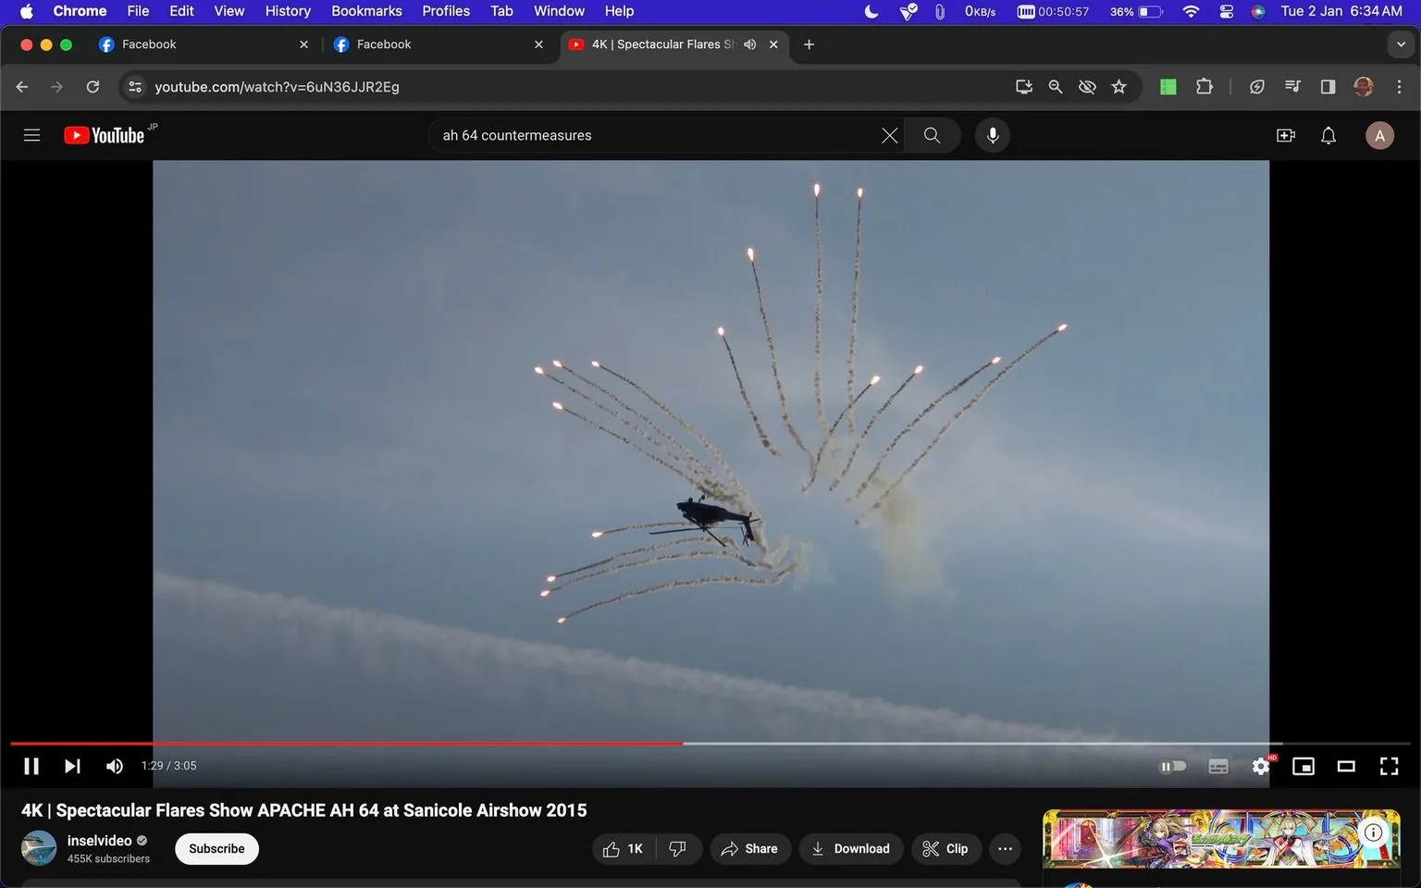The width and height of the screenshot is (1421, 888).
Task: Subscribe to the inselvideo channel
Action: click(x=216, y=848)
